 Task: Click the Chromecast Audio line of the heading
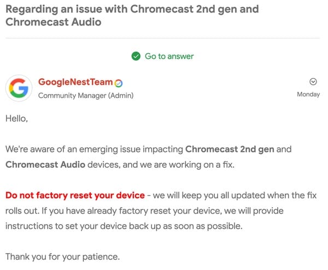coord(54,22)
